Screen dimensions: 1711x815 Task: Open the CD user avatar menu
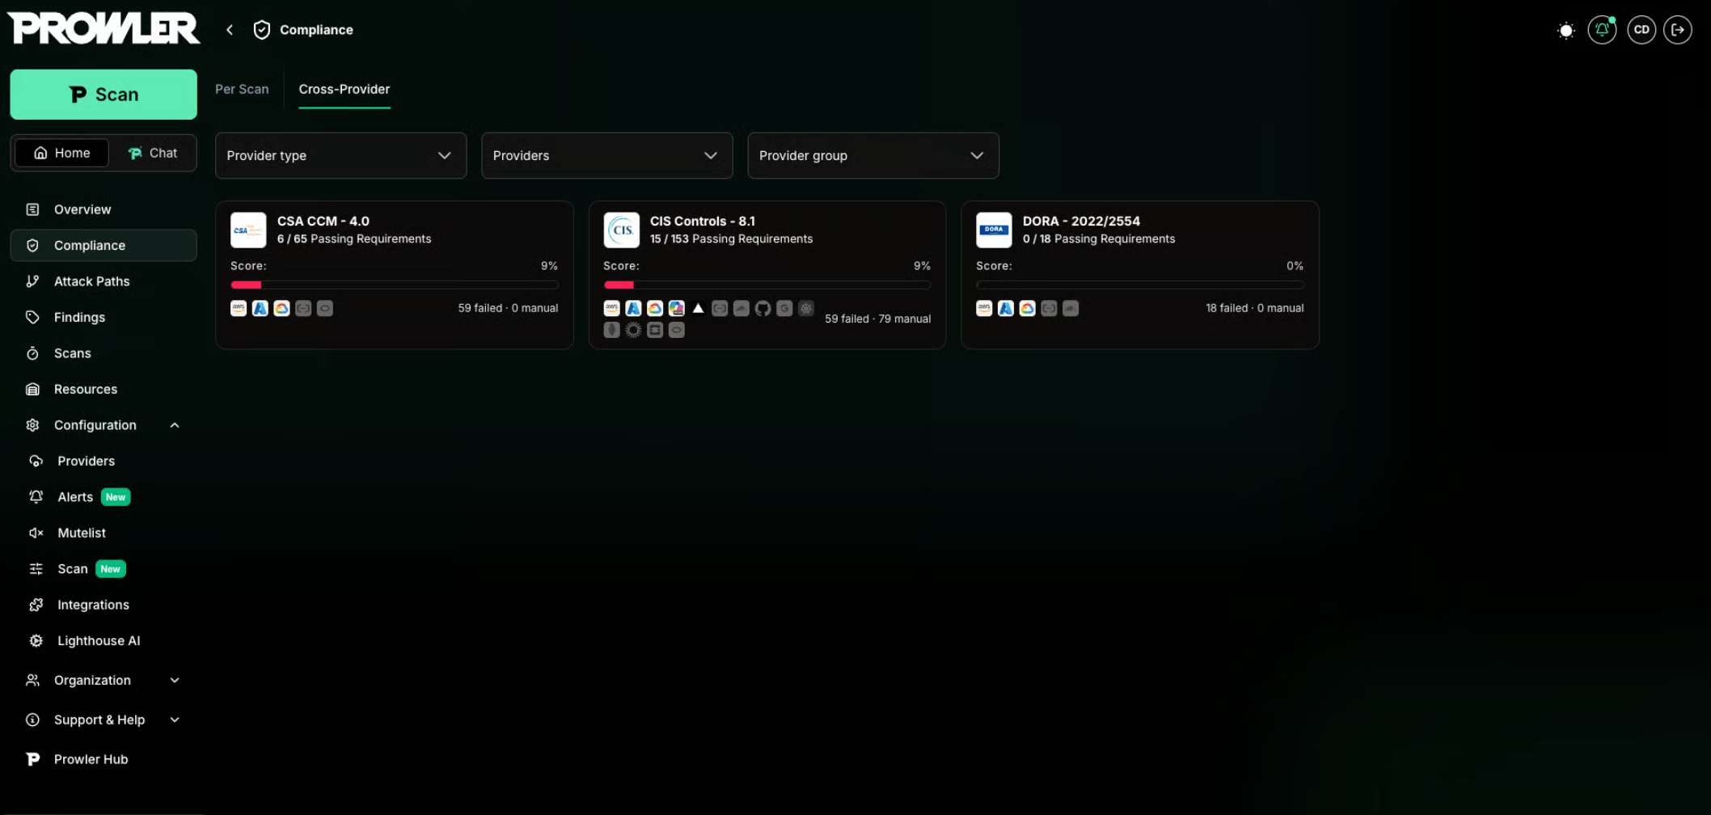[x=1641, y=30]
